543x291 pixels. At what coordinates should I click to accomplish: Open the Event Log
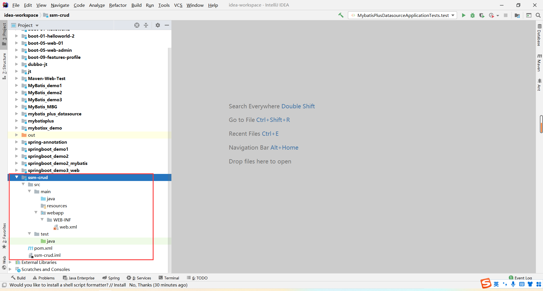tap(520, 278)
